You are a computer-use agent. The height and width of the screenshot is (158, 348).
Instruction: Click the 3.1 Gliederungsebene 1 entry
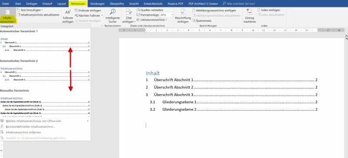(234, 102)
